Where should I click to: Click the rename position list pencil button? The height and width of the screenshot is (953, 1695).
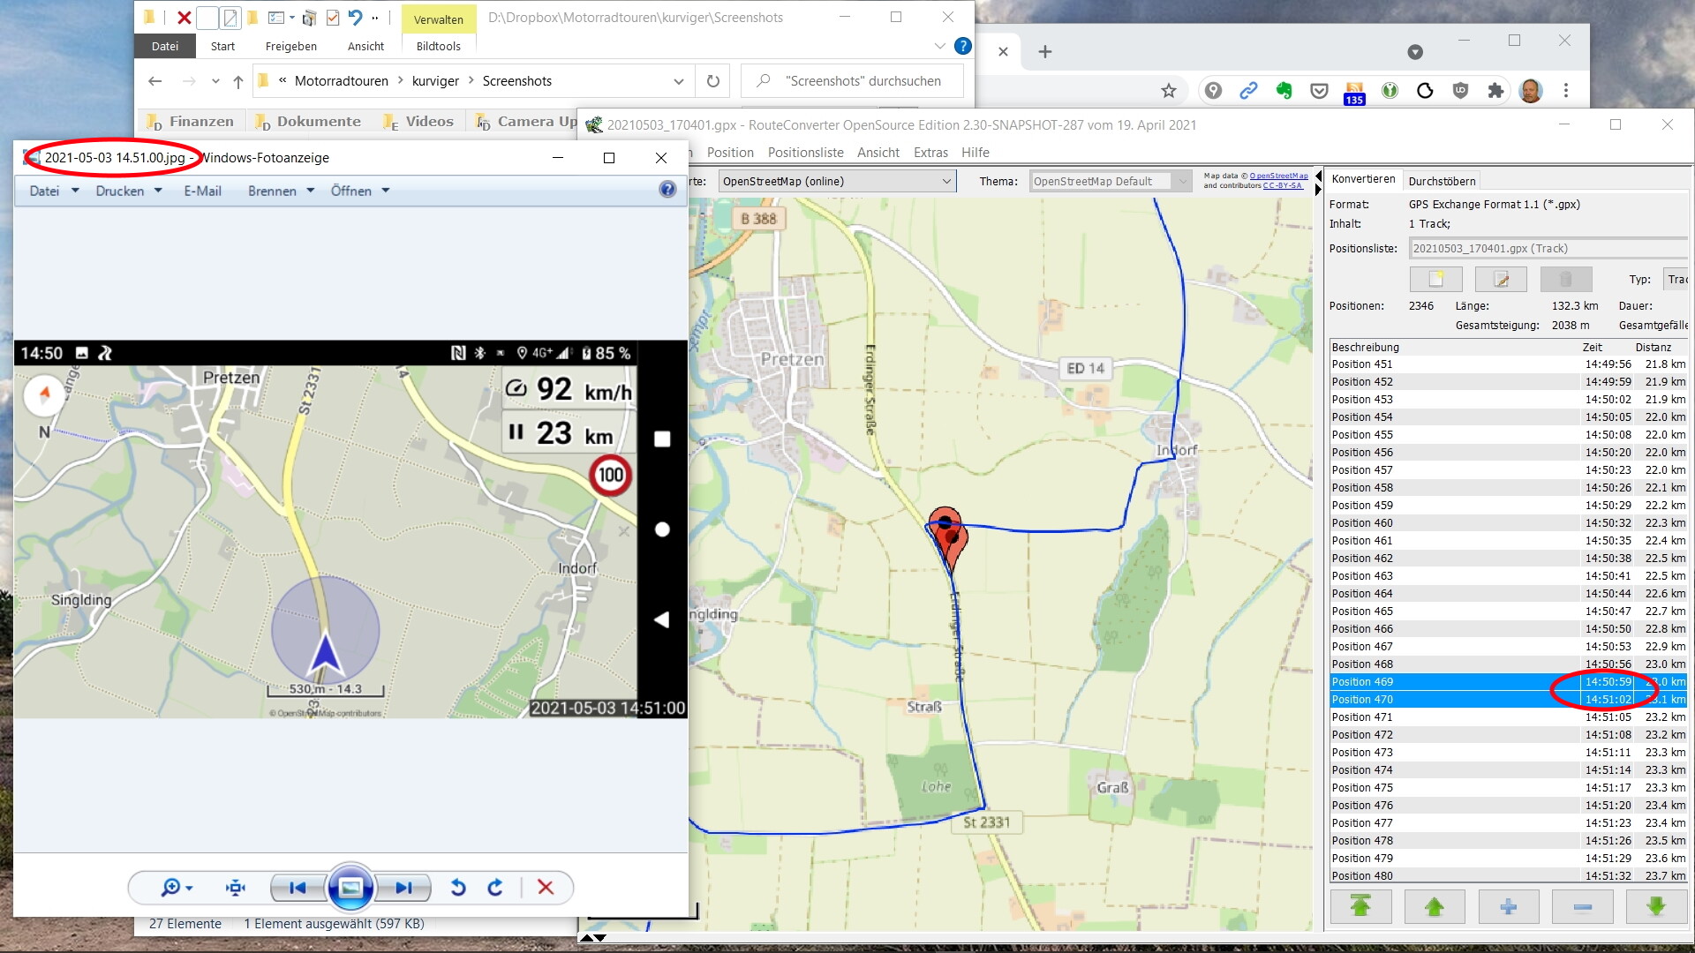coord(1501,279)
